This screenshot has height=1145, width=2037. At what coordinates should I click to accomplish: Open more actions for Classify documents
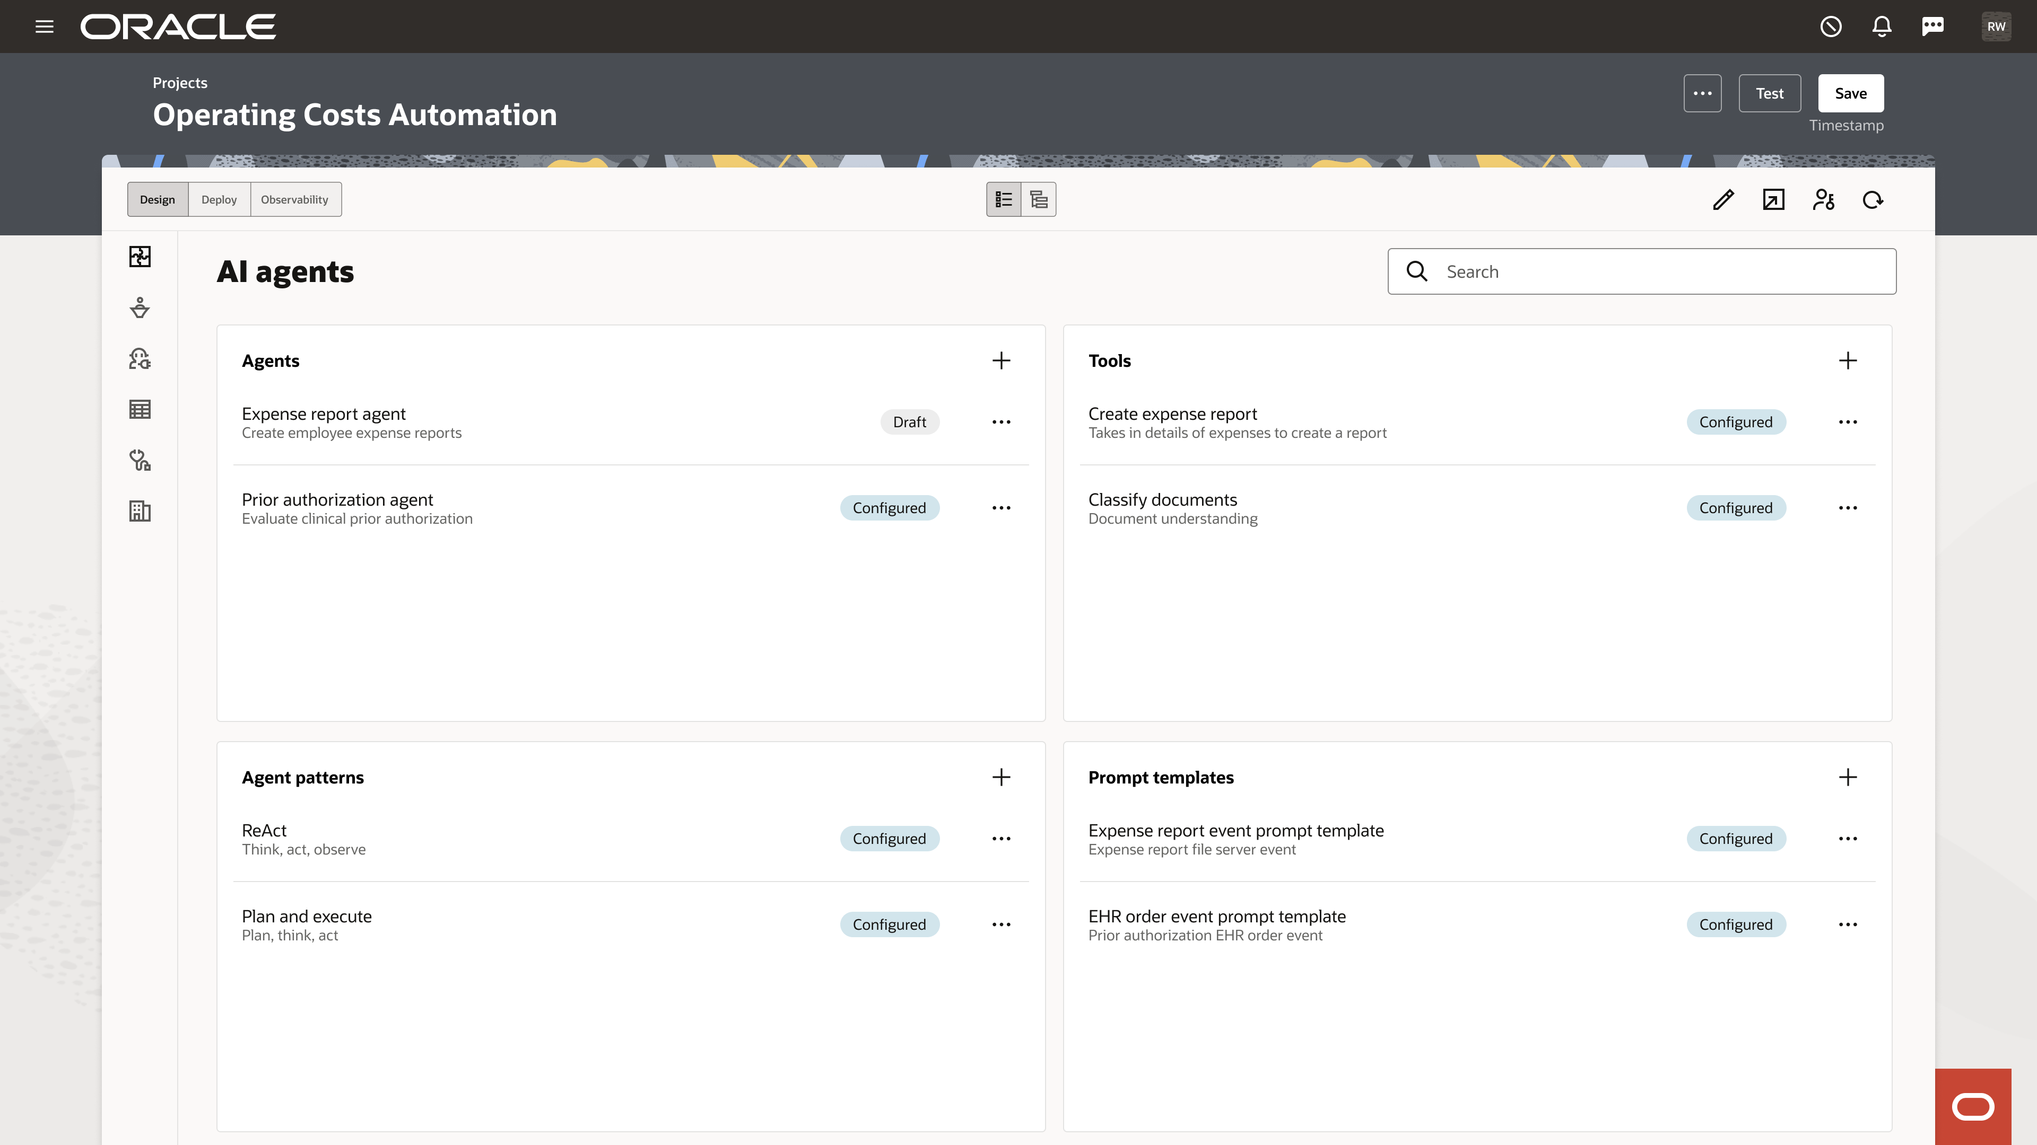point(1847,508)
